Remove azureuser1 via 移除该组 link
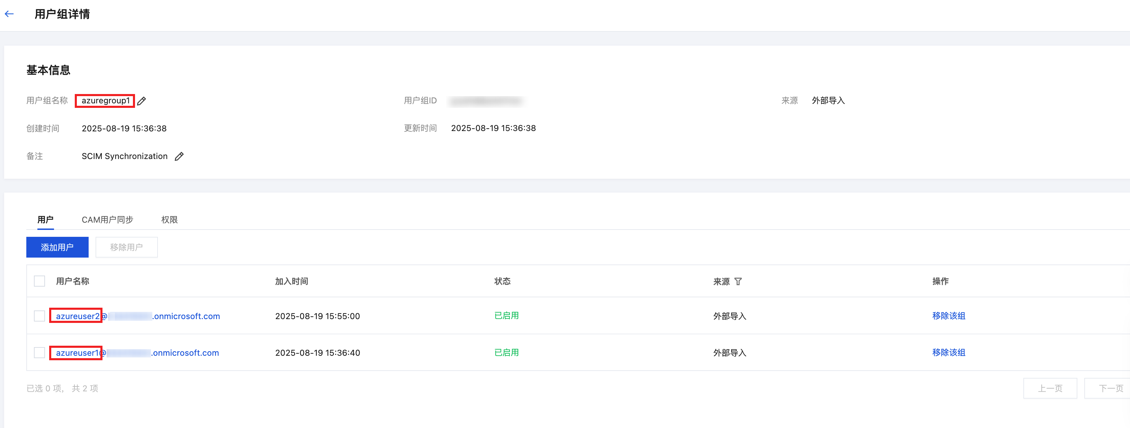 [948, 353]
